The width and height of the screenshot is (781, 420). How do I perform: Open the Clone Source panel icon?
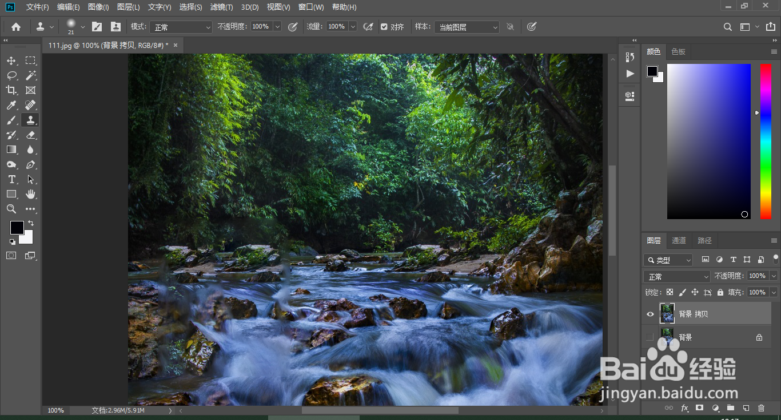[x=115, y=27]
